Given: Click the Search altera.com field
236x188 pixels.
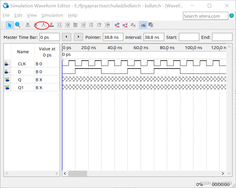Looking at the screenshot, I should tap(205, 16).
